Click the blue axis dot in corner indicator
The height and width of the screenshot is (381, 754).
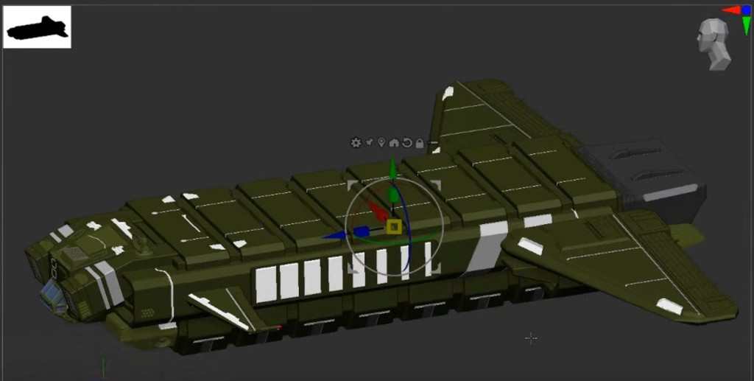pos(746,10)
